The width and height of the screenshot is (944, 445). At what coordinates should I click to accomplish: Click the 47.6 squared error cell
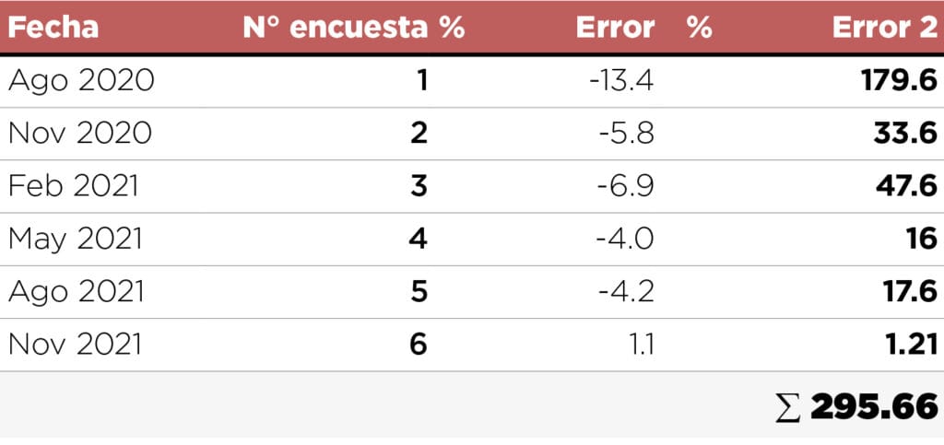(x=904, y=186)
